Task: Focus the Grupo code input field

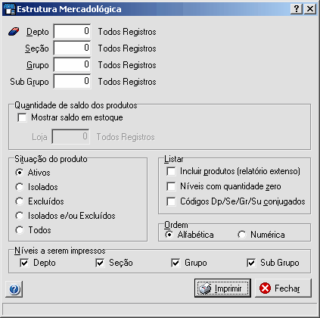Action: (72, 65)
